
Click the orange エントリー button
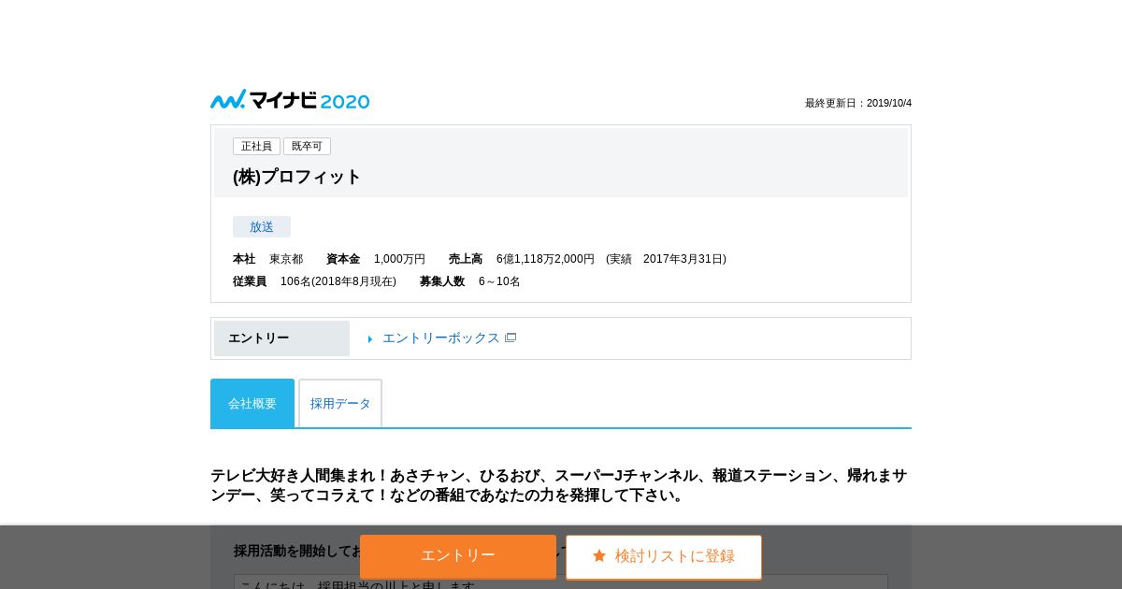coord(458,556)
